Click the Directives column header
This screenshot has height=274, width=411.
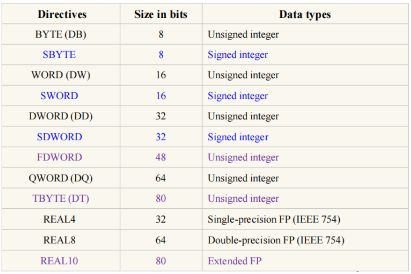tap(62, 15)
